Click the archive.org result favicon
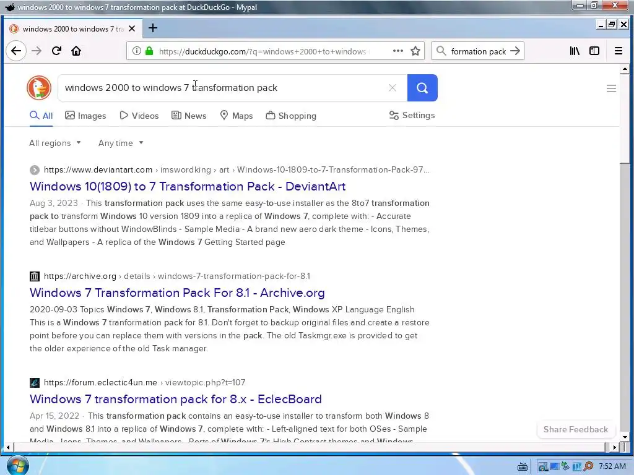The height and width of the screenshot is (475, 634). pyautogui.click(x=35, y=276)
